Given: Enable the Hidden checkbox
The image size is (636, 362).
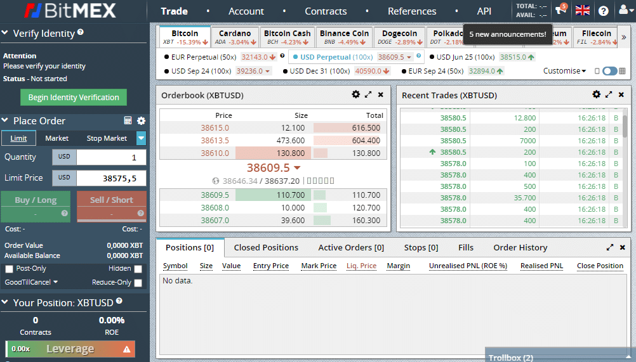Looking at the screenshot, I should point(138,269).
